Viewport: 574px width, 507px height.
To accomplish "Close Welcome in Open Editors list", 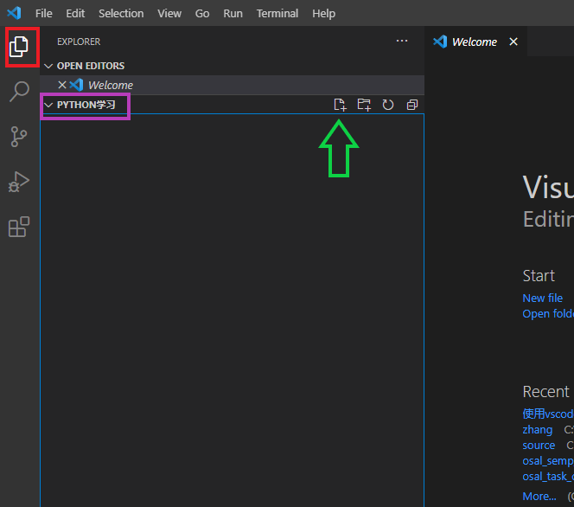I will (x=62, y=85).
